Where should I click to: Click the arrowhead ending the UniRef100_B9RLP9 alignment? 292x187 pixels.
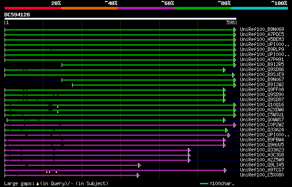pyautogui.click(x=235, y=50)
